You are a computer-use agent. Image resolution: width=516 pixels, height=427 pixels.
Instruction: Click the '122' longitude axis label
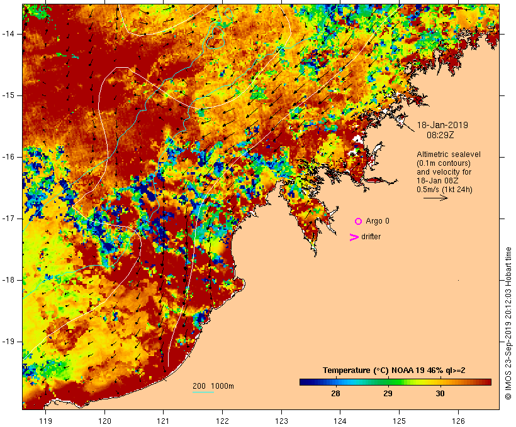tap(223, 421)
